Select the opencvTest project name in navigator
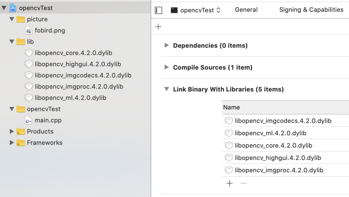 pyautogui.click(x=36, y=8)
